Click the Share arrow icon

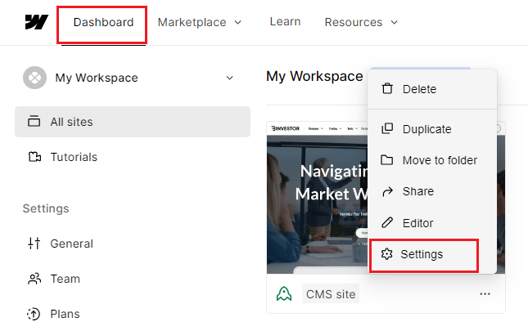pyautogui.click(x=387, y=191)
